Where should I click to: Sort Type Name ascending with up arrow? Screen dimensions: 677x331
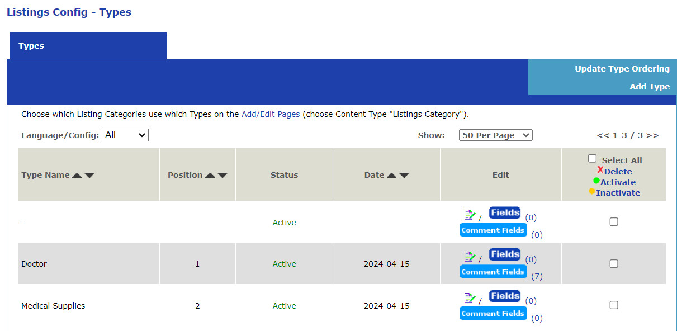pyautogui.click(x=77, y=175)
